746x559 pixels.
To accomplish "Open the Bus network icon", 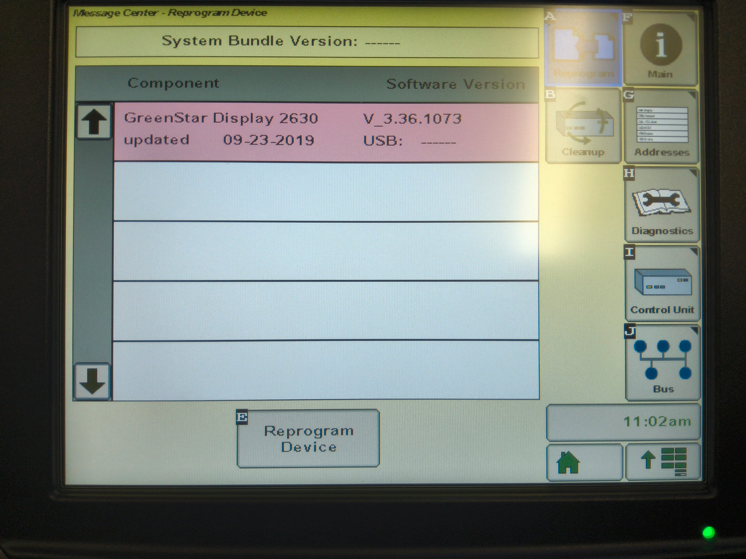I will pos(661,363).
